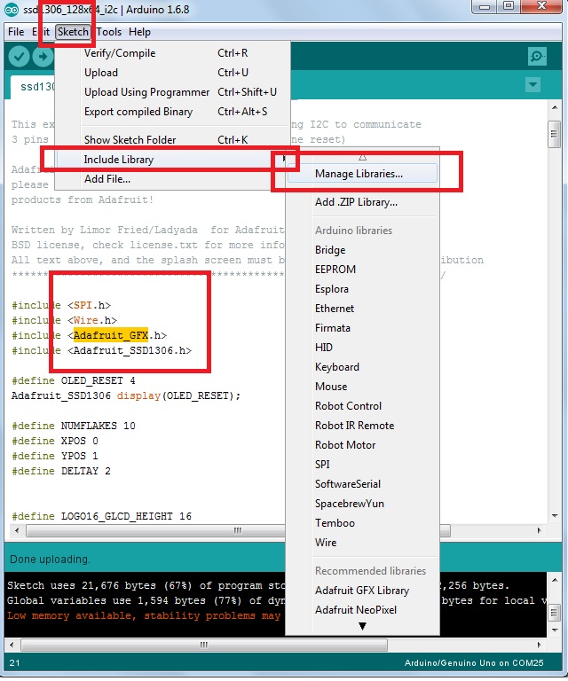The width and height of the screenshot is (568, 681).
Task: Include the HID library
Action: tap(362, 348)
